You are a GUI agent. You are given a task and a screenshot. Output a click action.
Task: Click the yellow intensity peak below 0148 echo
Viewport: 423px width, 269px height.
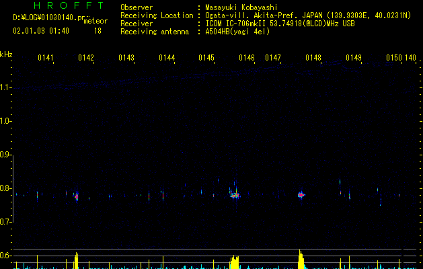pos(301,260)
